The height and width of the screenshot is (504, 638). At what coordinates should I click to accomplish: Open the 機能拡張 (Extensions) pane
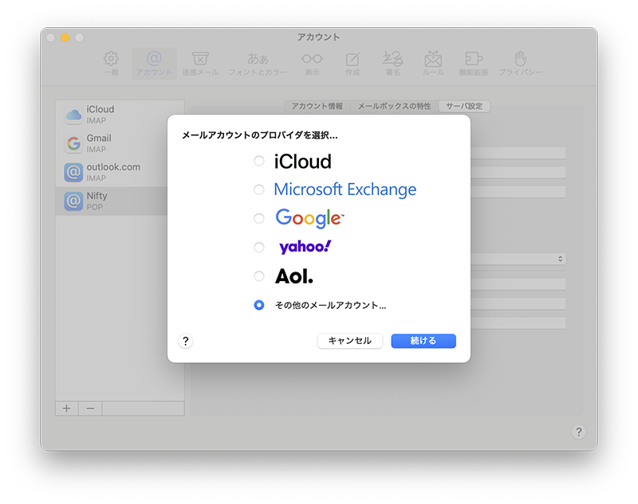point(474,63)
